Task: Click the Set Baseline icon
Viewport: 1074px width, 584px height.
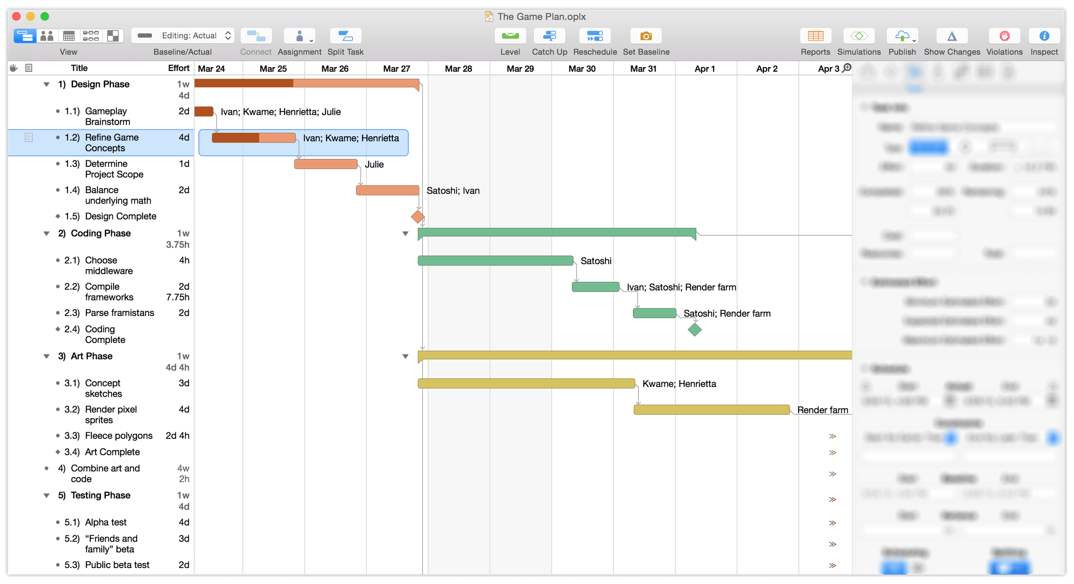Action: tap(647, 37)
